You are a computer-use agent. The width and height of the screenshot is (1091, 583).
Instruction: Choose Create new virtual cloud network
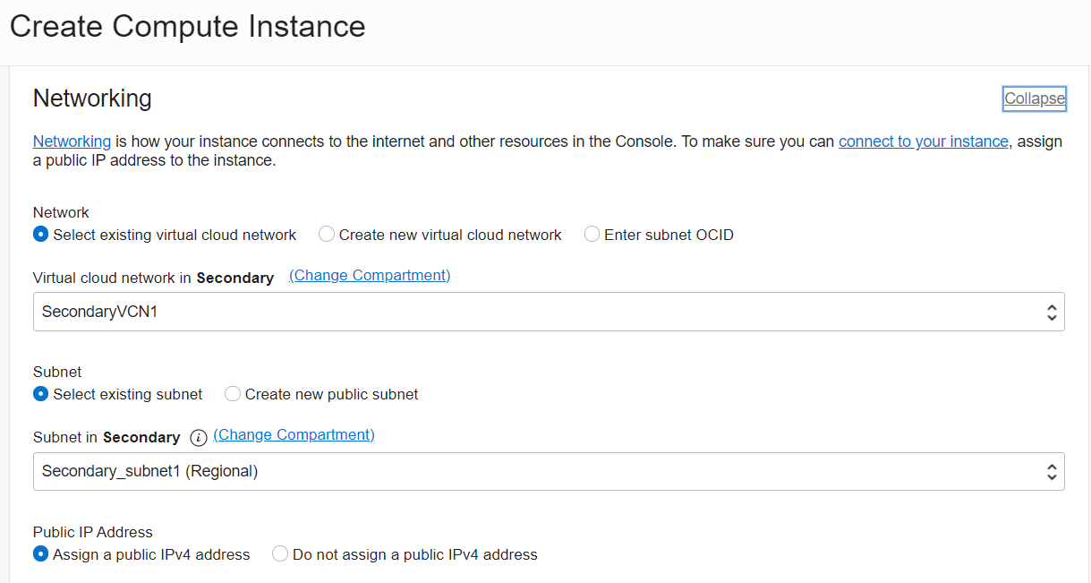327,235
